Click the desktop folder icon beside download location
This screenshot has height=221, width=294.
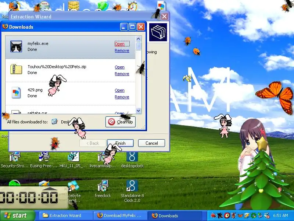click(x=54, y=122)
